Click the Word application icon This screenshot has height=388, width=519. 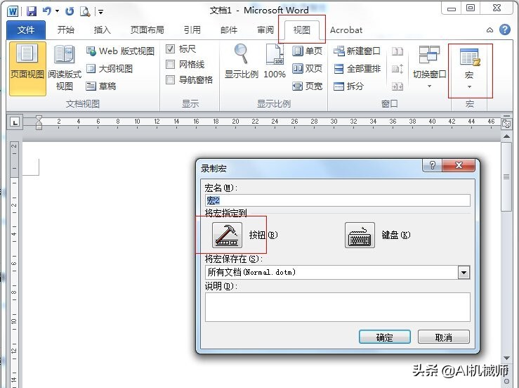pos(13,11)
